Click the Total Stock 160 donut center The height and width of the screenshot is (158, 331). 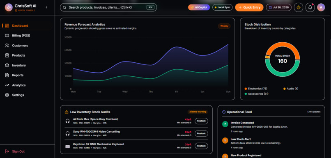pos(283,59)
